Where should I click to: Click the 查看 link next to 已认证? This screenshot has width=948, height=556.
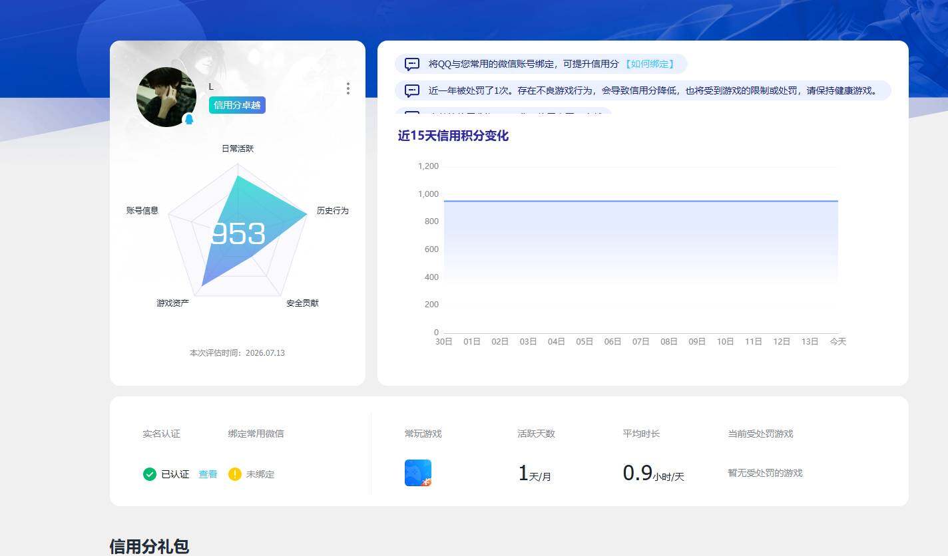pos(208,474)
